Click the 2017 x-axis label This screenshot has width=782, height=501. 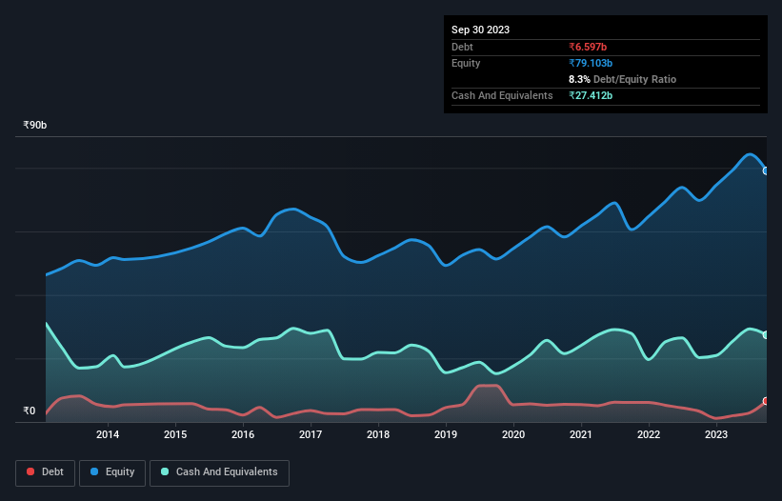[311, 434]
